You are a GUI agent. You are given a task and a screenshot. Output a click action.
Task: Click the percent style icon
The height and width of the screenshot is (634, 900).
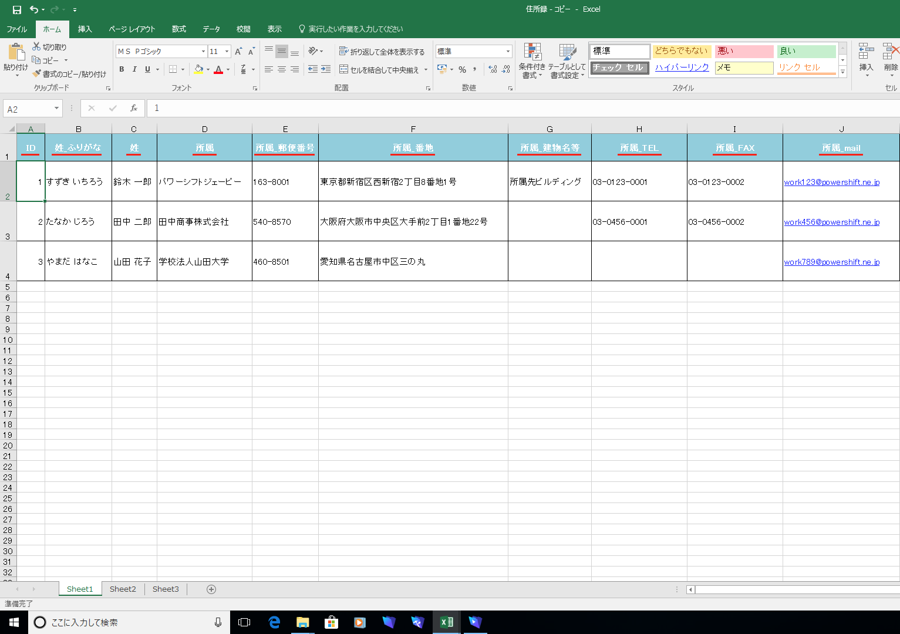click(462, 69)
